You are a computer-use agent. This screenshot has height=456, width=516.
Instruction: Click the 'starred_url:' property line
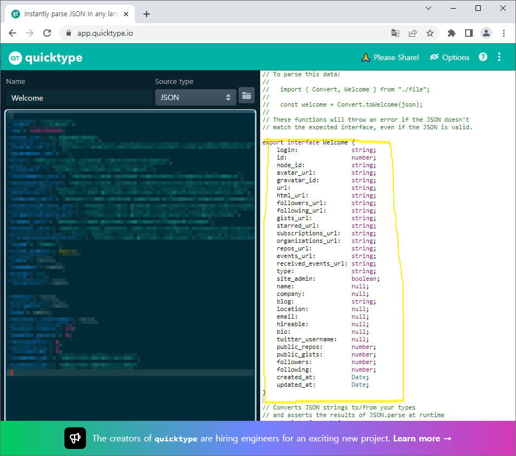click(326, 226)
